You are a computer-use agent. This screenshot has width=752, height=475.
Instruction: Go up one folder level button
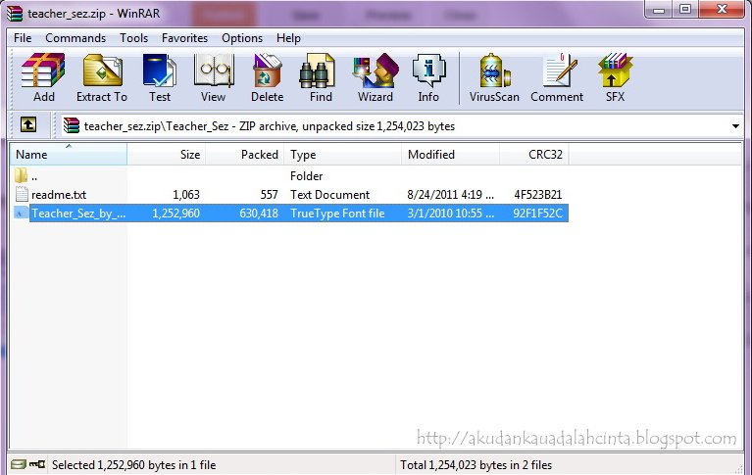pyautogui.click(x=28, y=125)
